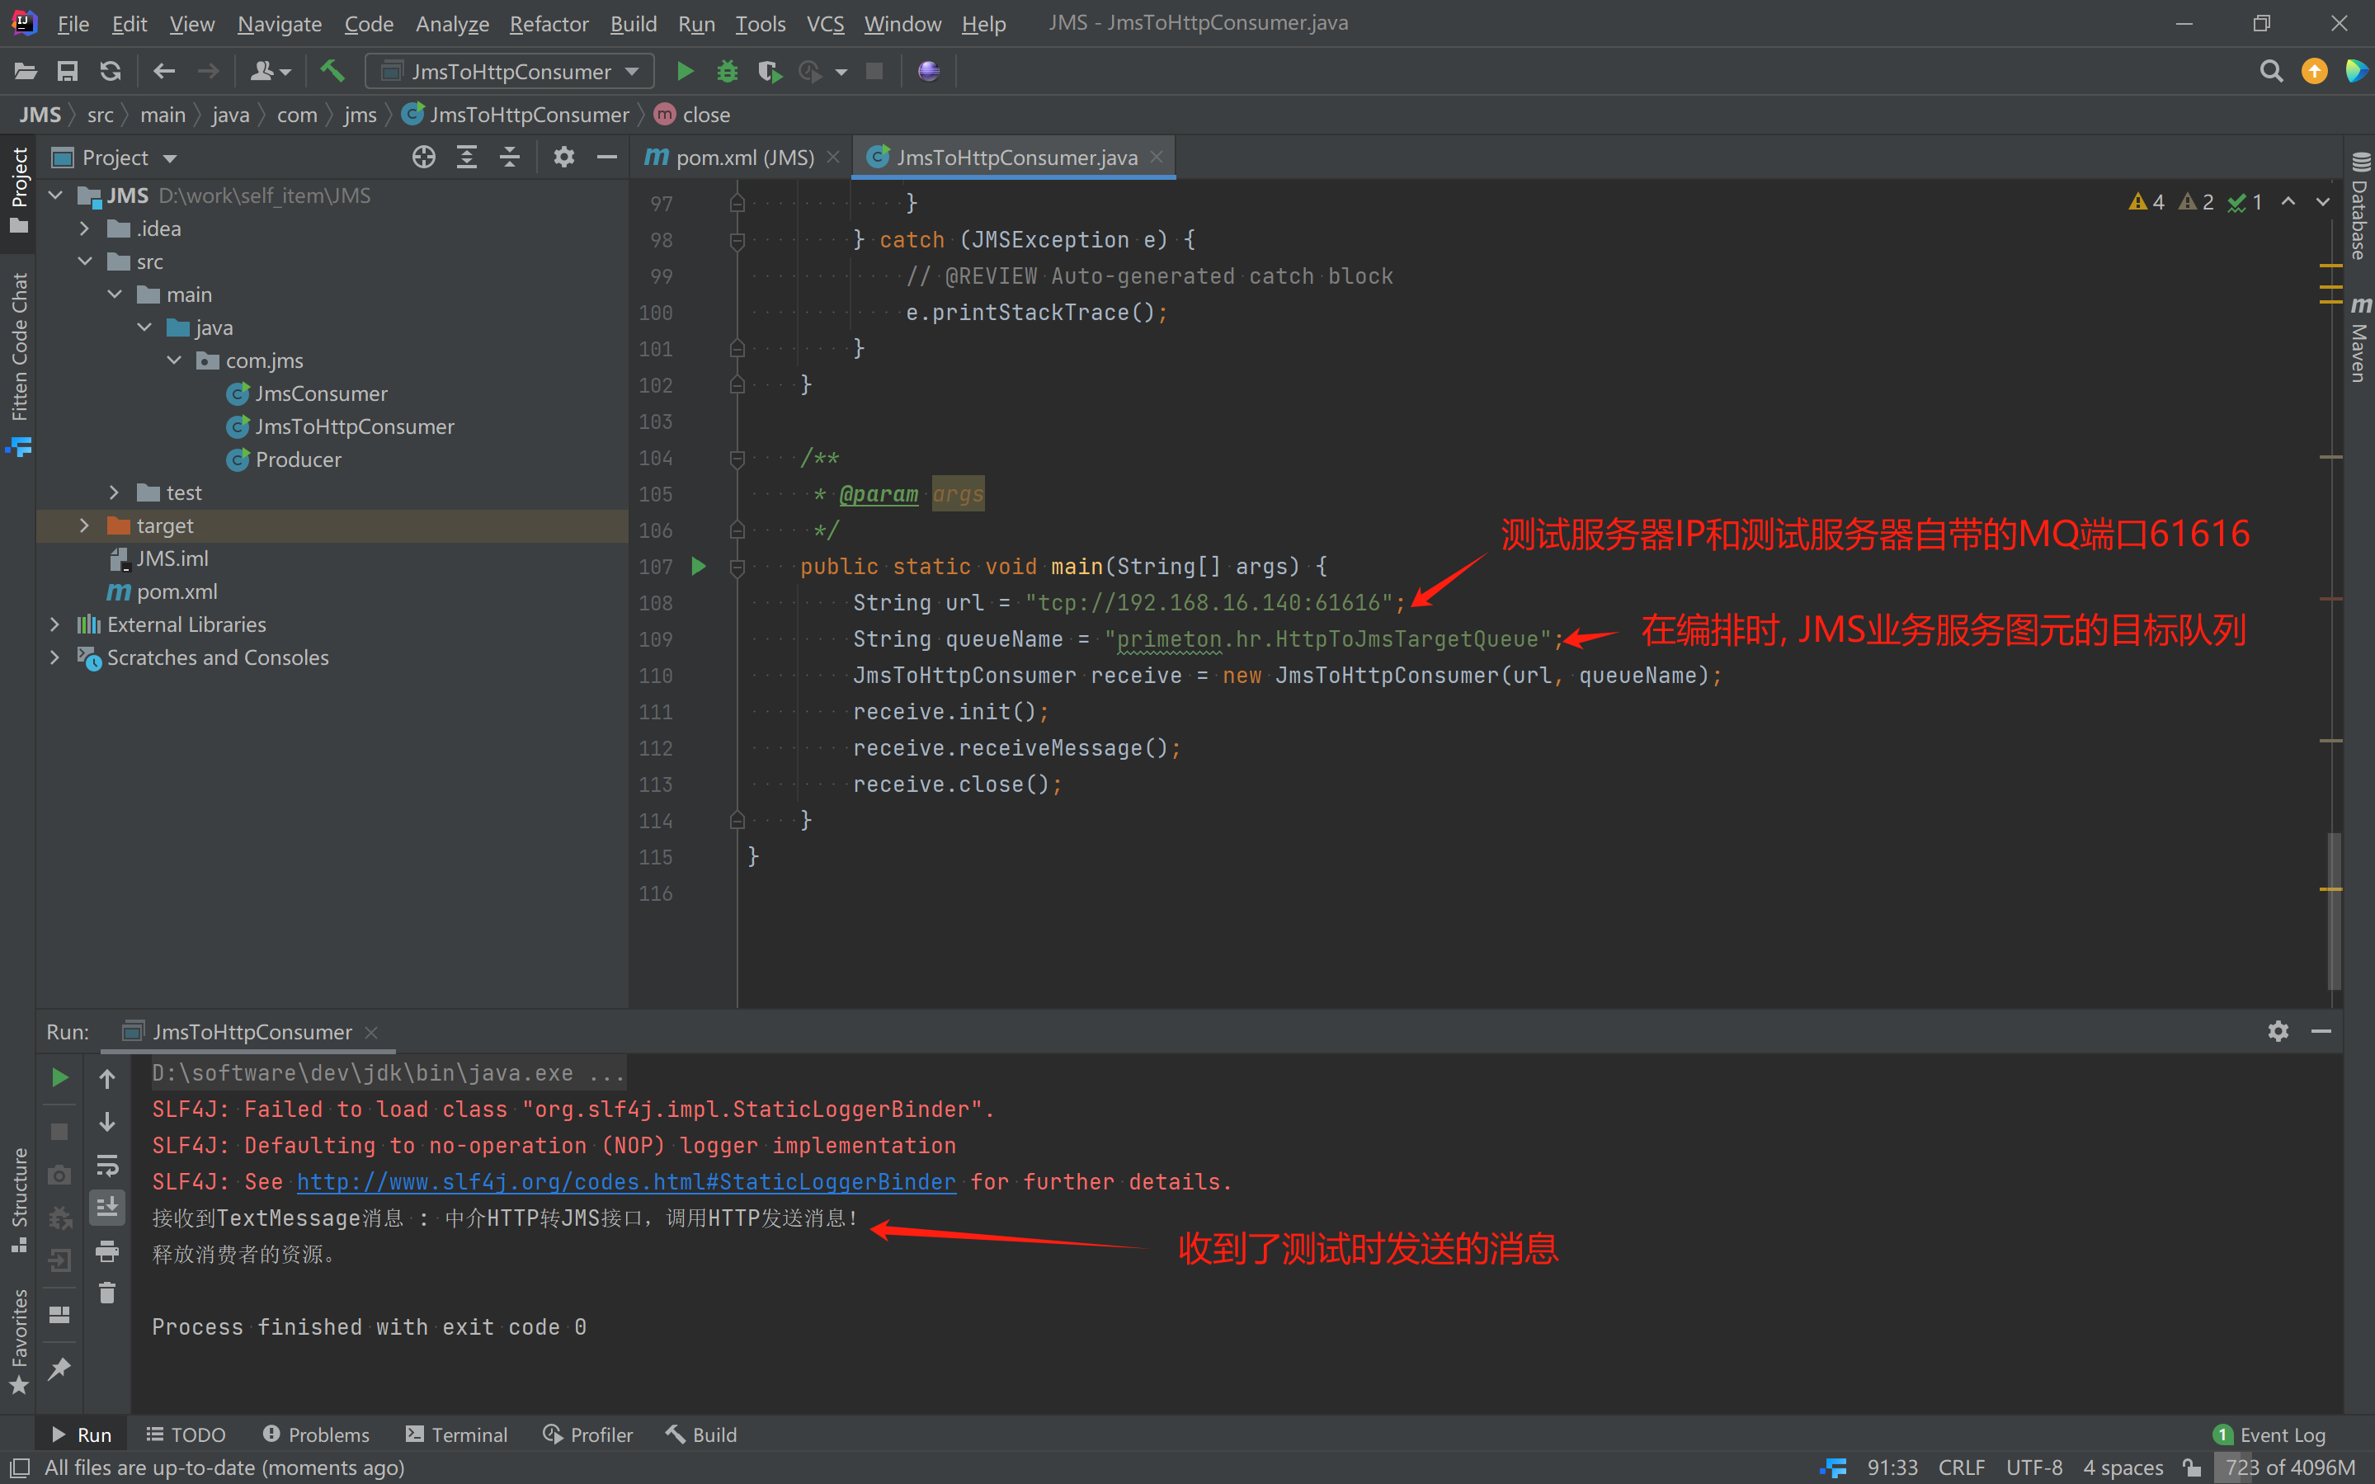Viewport: 2375px width, 1484px height.
Task: Click the memory indicator 723 of 4096M
Action: (x=2288, y=1468)
